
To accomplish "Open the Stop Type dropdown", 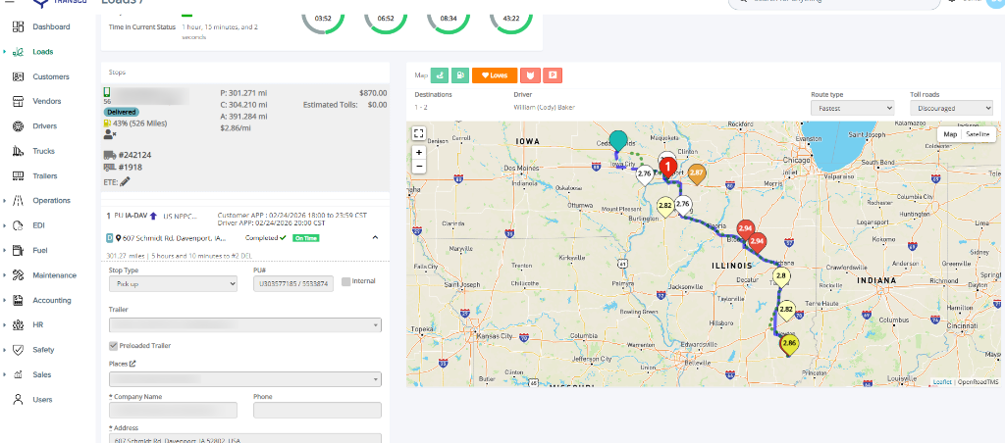I will 173,283.
